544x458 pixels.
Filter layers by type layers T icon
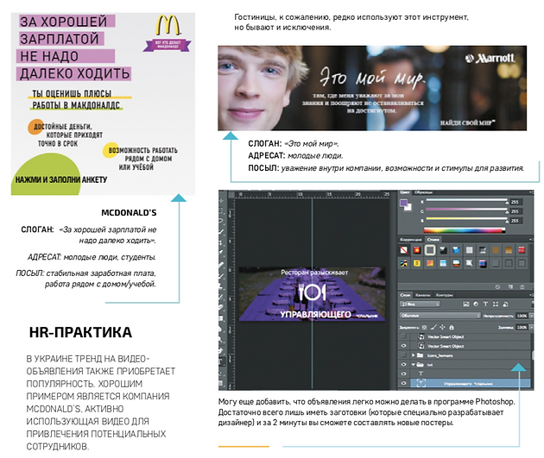(x=485, y=304)
